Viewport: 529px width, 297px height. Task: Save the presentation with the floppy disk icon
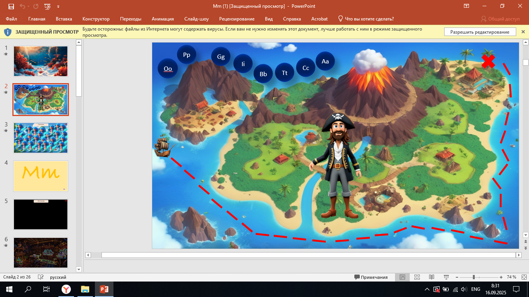(11, 6)
